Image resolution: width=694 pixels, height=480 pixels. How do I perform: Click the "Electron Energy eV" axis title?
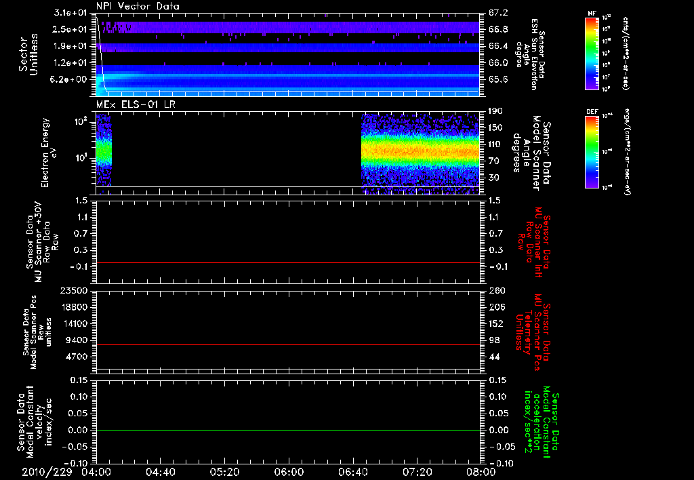tap(48, 153)
